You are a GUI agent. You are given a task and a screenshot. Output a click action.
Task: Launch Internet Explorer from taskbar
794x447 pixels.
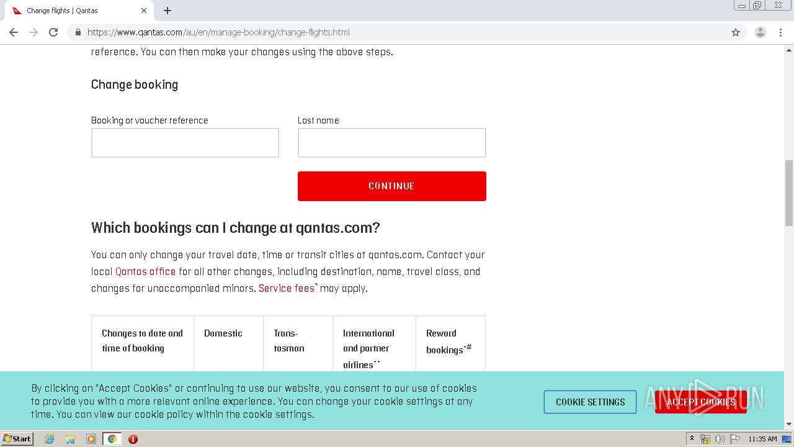pos(49,439)
